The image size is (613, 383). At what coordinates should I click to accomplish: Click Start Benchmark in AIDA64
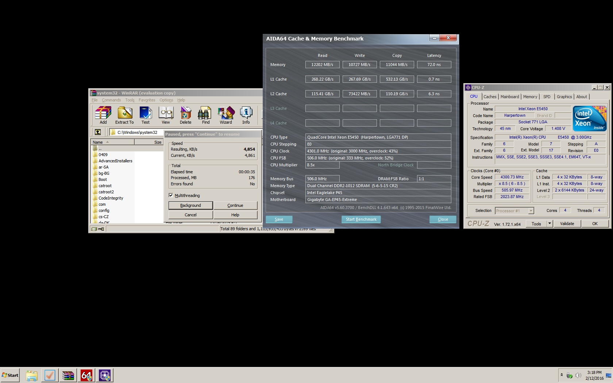point(361,219)
